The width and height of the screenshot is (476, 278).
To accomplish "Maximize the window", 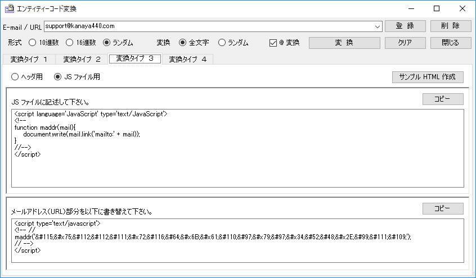I will coord(437,8).
